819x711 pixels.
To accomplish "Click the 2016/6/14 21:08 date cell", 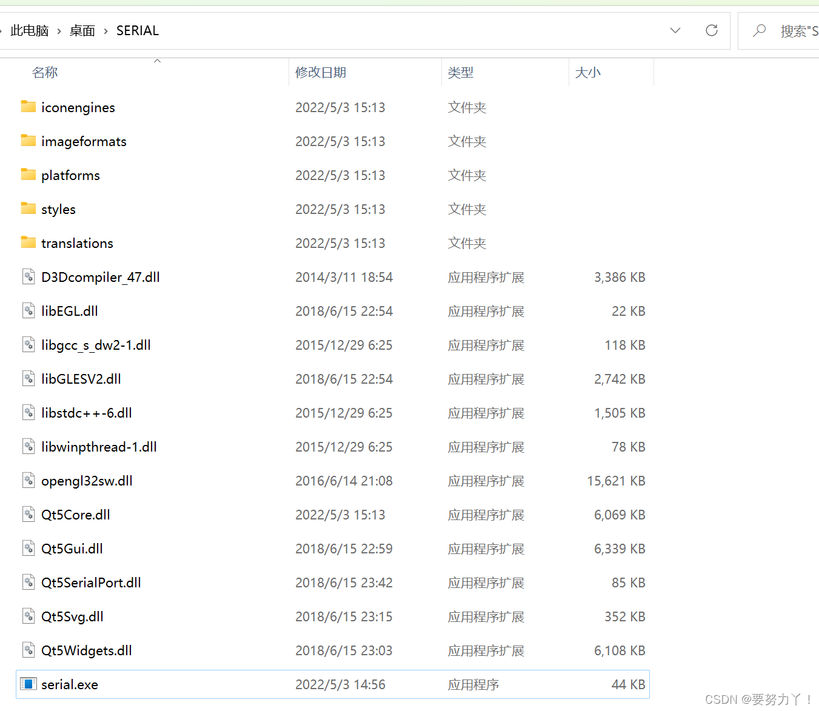I will [x=344, y=481].
